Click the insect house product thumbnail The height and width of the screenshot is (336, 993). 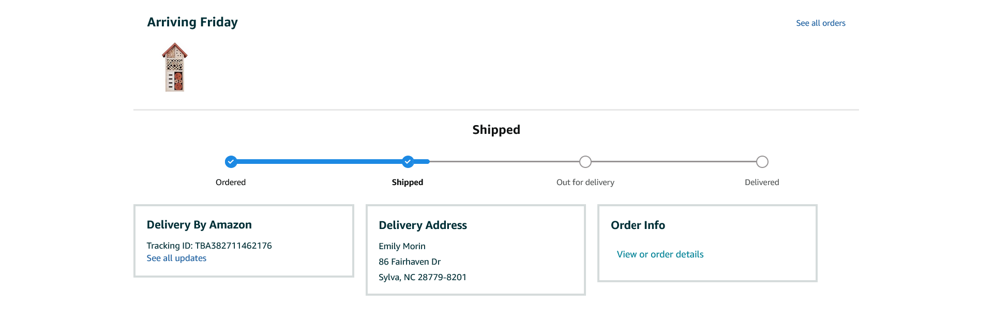tap(175, 67)
